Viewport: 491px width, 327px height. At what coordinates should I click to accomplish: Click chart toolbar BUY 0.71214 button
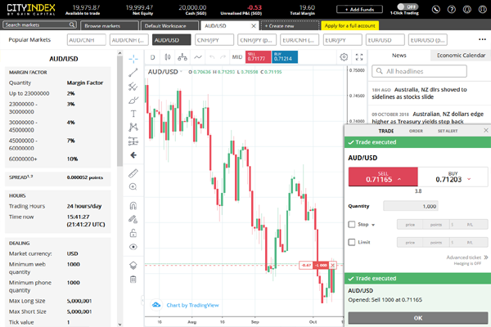coord(285,57)
